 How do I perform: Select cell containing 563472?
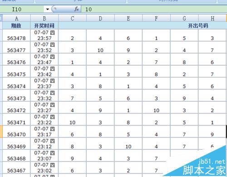tap(16, 108)
